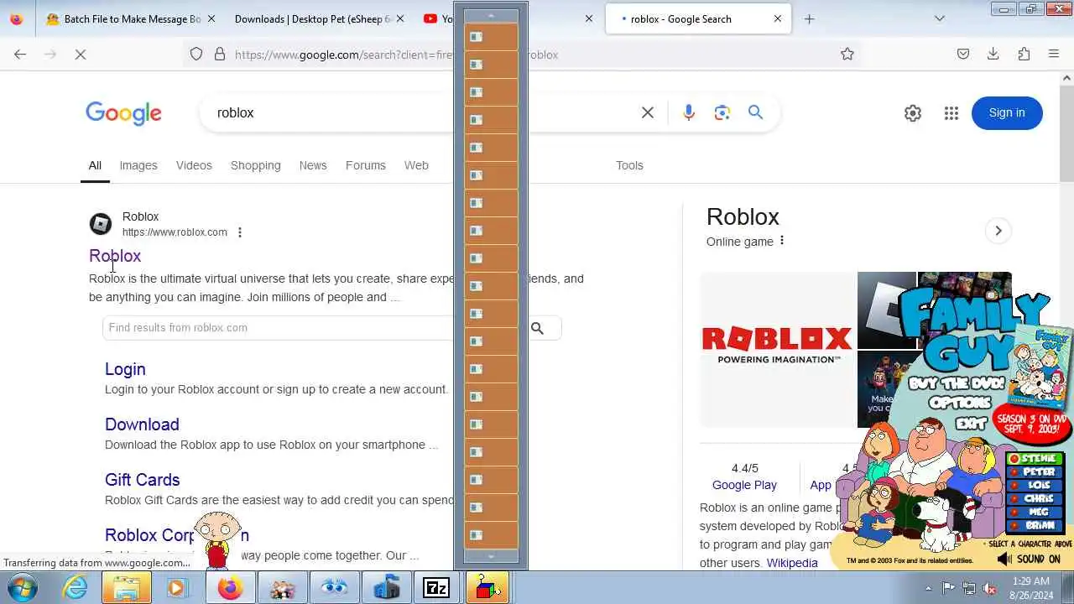Image resolution: width=1074 pixels, height=604 pixels.
Task: Clear the Google search box with the X
Action: (648, 112)
